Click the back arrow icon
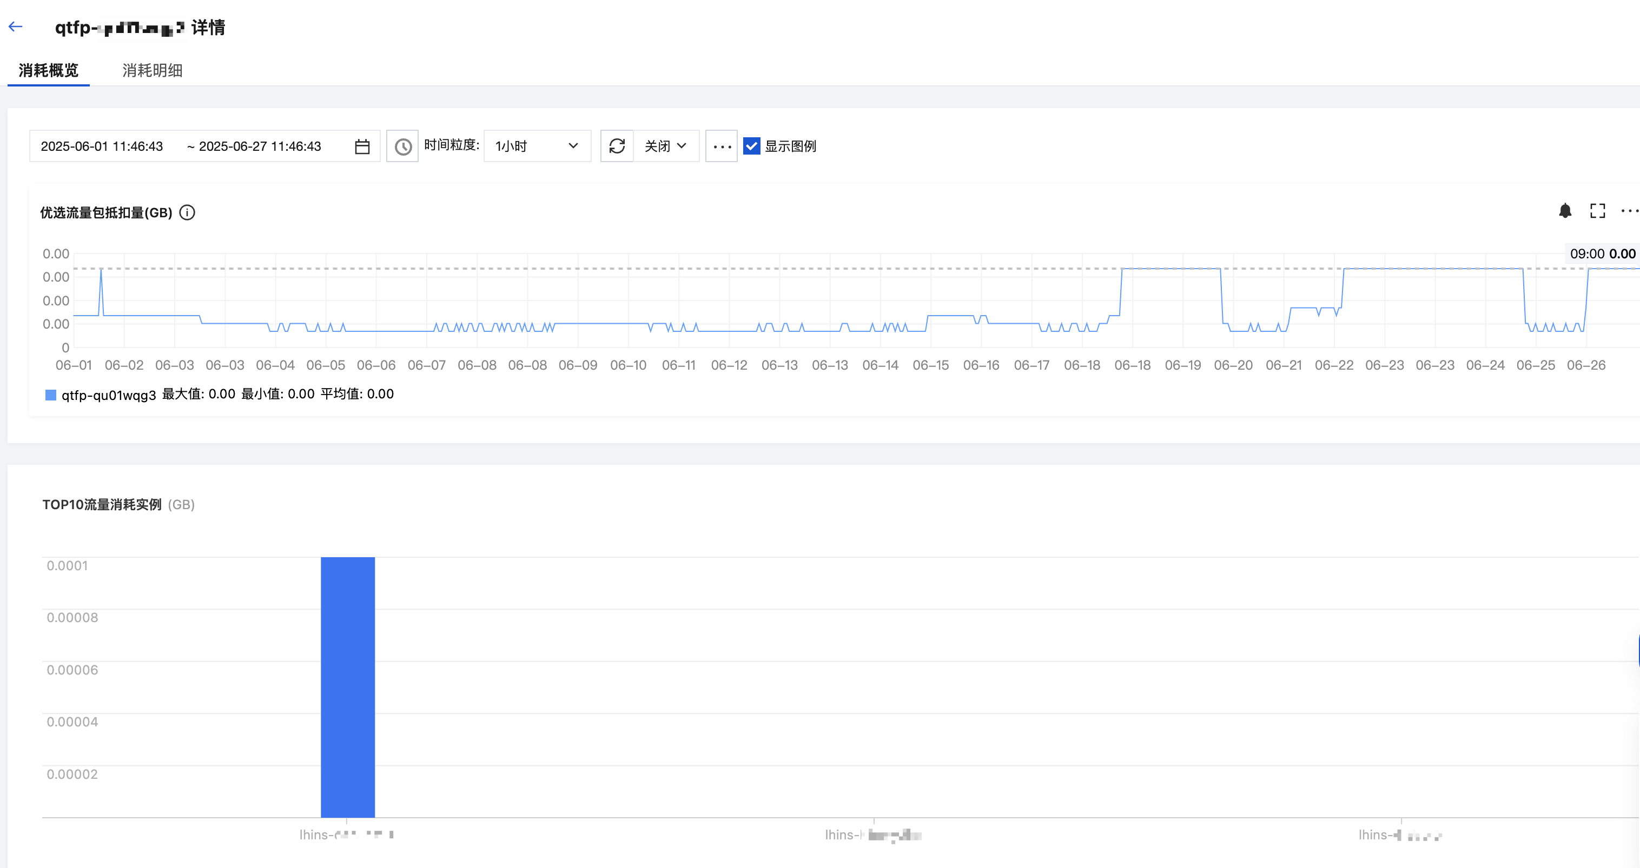The image size is (1640, 868). (15, 26)
